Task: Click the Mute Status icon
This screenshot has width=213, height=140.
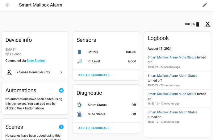Action: pyautogui.click(x=79, y=114)
